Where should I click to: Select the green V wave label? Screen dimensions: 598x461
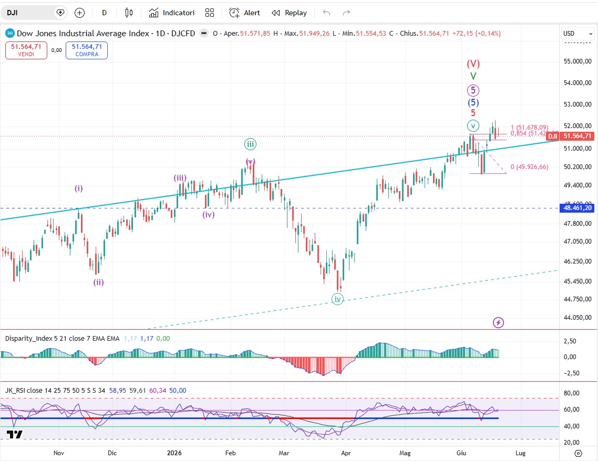coord(473,76)
